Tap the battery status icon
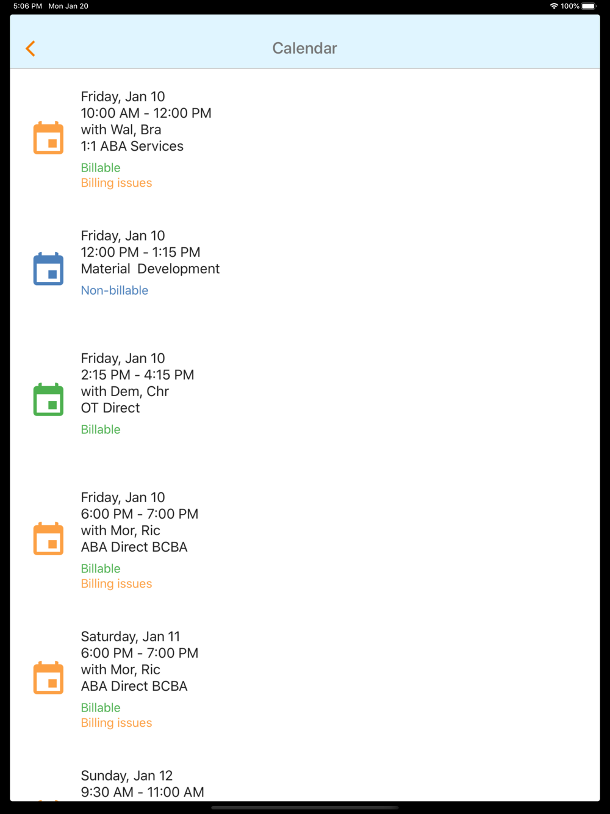The height and width of the screenshot is (814, 610). (589, 6)
